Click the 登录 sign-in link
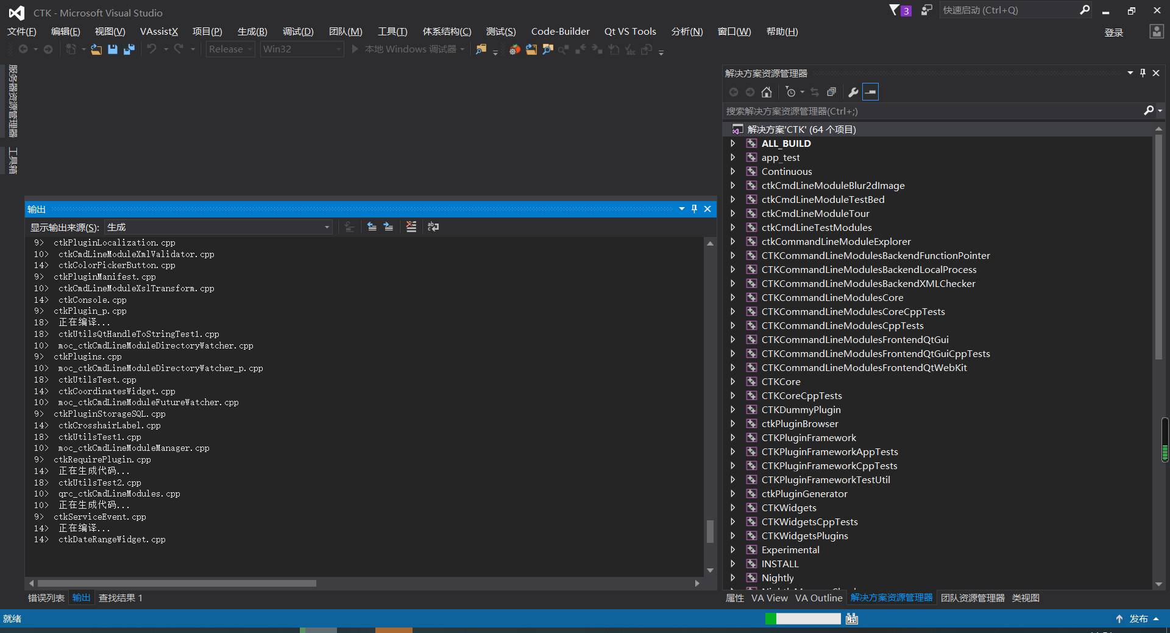Viewport: 1170px width, 633px height. pyautogui.click(x=1114, y=32)
